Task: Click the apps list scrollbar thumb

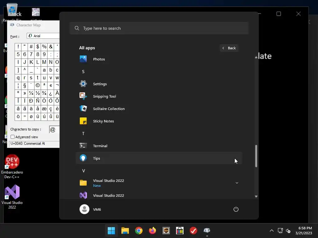Action: (256, 156)
